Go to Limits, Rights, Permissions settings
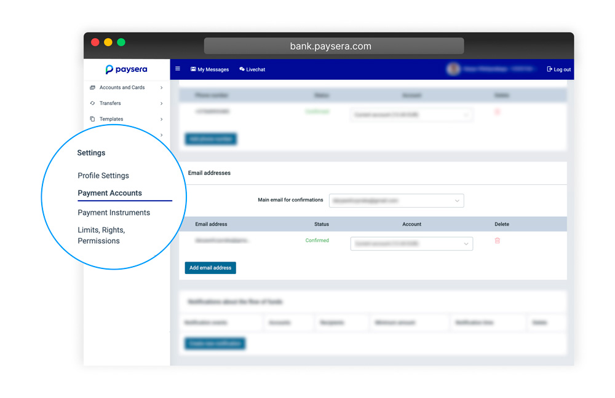Viewport: 615px width, 398px height. [x=100, y=235]
